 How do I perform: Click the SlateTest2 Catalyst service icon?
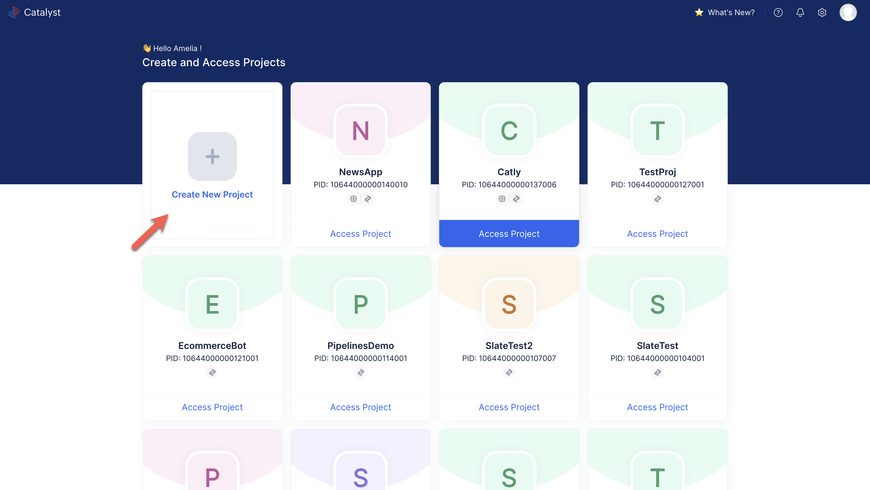[509, 372]
